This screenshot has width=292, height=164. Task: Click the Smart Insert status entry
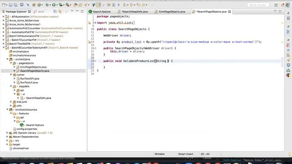(186, 154)
